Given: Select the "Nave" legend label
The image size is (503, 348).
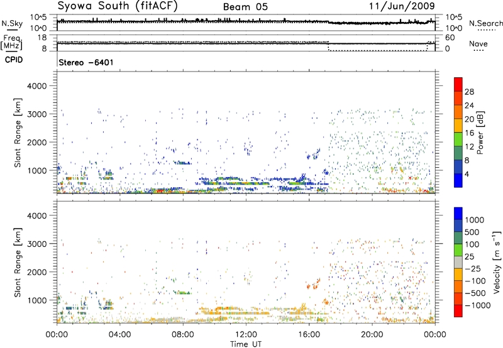Looking at the screenshot, I should (478, 43).
